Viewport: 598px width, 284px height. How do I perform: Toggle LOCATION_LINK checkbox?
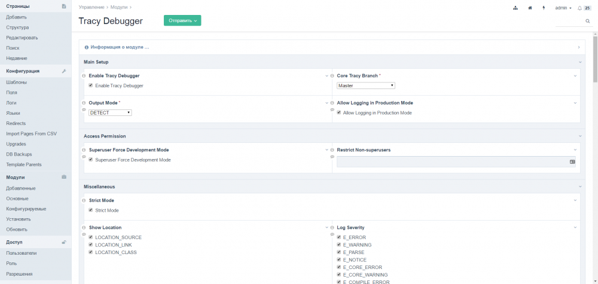click(x=91, y=245)
